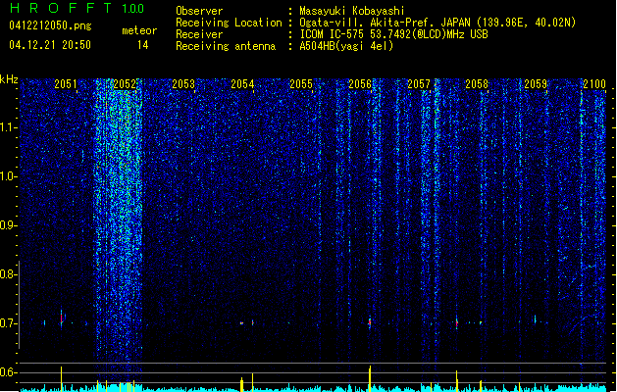Click the 0.6 kHz axis label
Screen dimensions: 617x392
point(8,372)
